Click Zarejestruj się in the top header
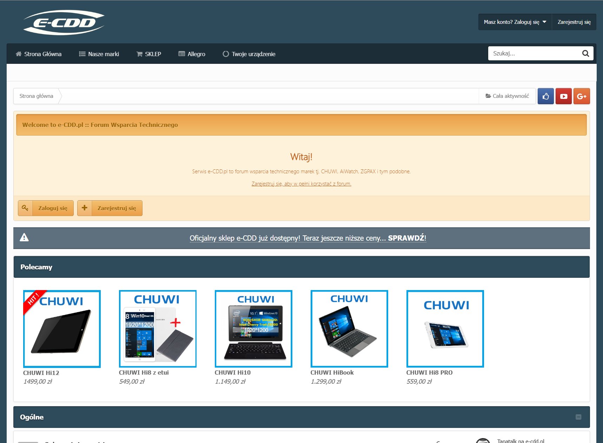The width and height of the screenshot is (603, 443). click(574, 22)
